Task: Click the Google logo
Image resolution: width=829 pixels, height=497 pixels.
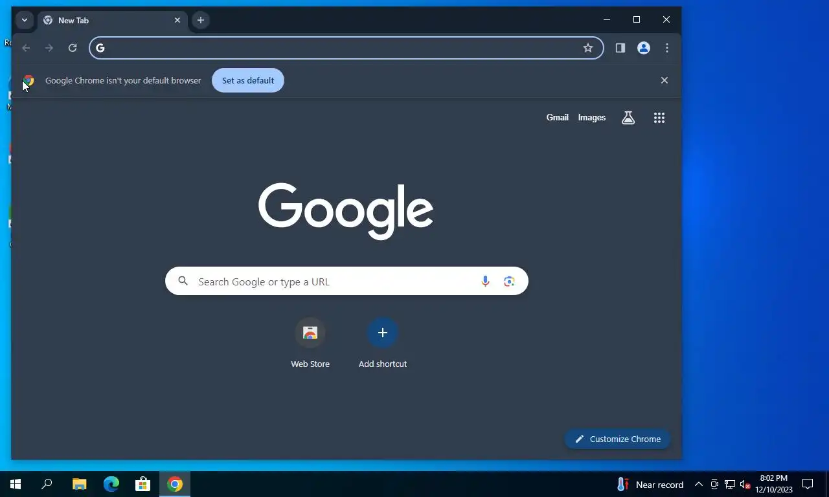Action: [346, 210]
